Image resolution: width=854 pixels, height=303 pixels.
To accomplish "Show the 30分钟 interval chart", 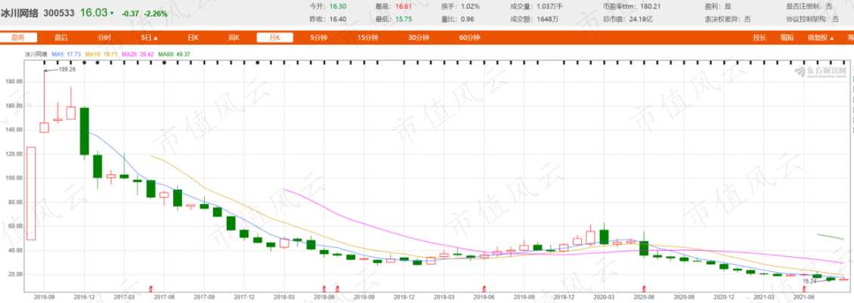I will (419, 38).
